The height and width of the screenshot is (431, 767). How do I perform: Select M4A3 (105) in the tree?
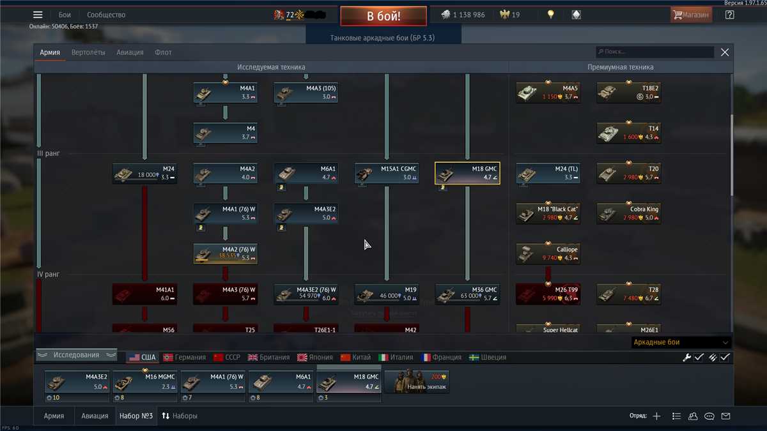(306, 93)
